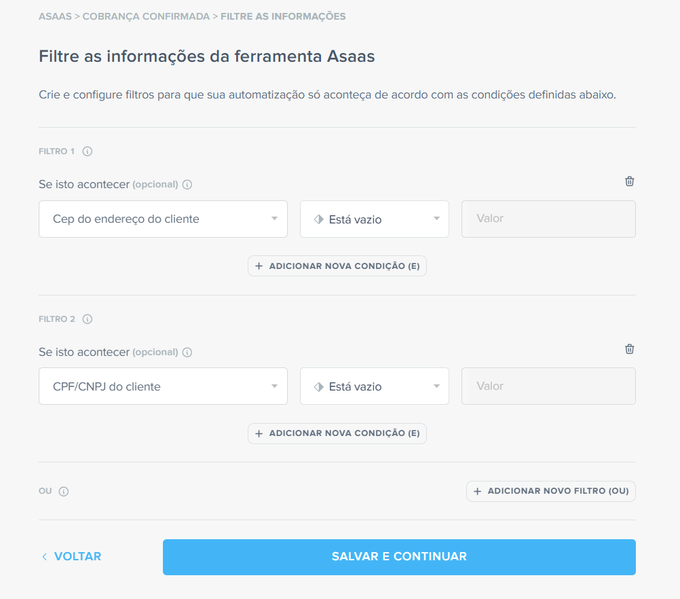The width and height of the screenshot is (680, 599).
Task: Click ADICIONAR NOVA CONDIÇÃO (E) under Filtro 2
Action: click(337, 433)
